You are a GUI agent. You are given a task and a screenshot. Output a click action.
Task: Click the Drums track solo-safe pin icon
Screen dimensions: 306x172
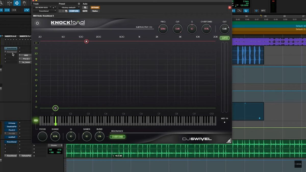(61, 145)
